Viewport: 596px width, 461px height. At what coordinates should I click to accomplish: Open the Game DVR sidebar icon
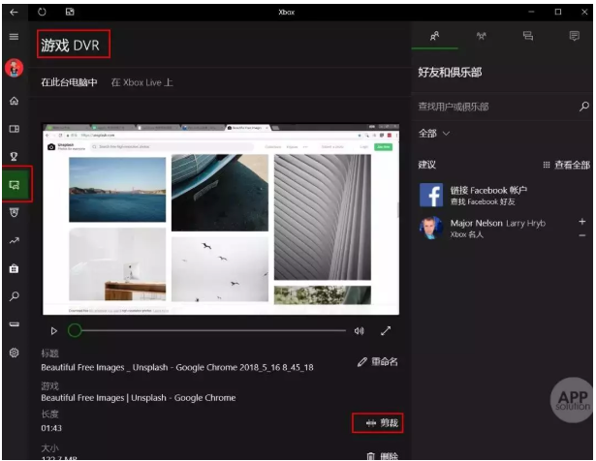point(15,185)
